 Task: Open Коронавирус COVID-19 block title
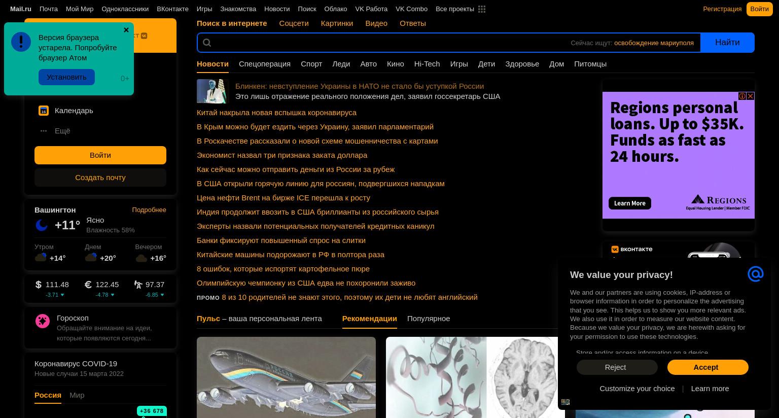pos(76,364)
